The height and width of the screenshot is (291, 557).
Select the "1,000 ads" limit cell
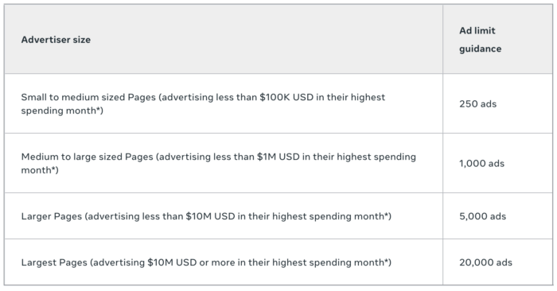click(x=481, y=163)
